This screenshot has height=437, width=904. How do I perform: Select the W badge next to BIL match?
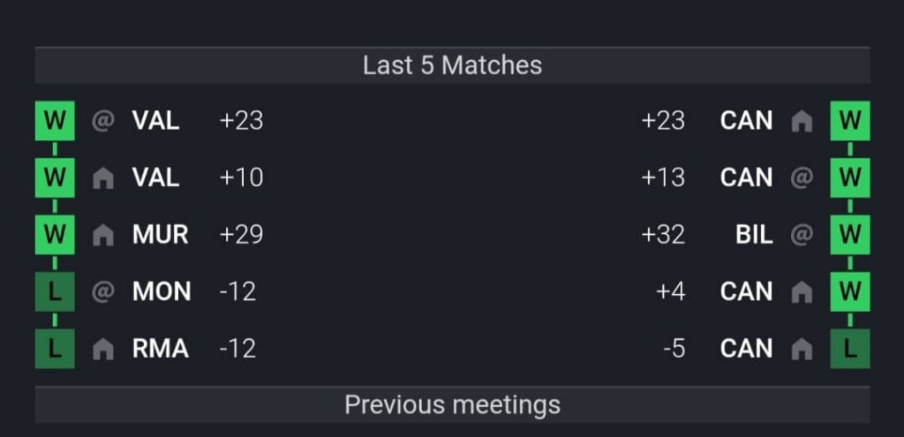[850, 235]
